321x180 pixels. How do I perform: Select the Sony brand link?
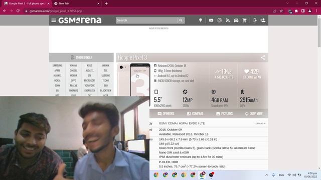pos(57,85)
